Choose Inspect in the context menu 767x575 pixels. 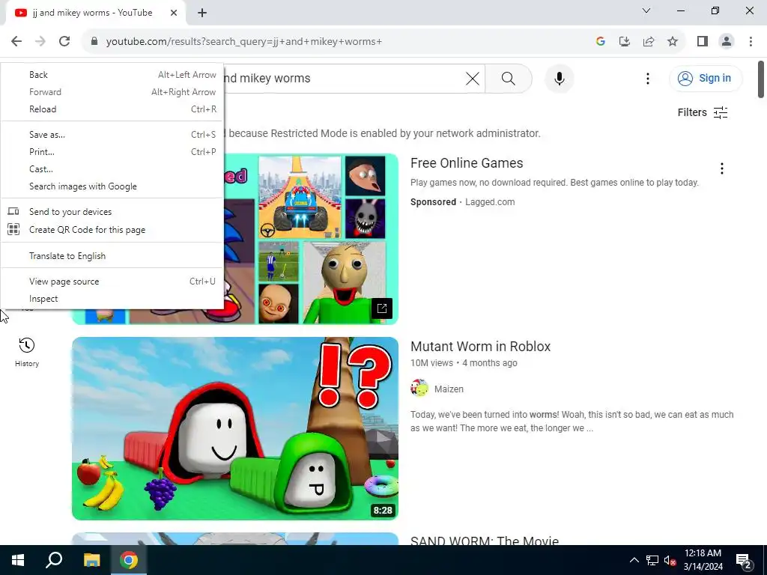(x=112, y=298)
